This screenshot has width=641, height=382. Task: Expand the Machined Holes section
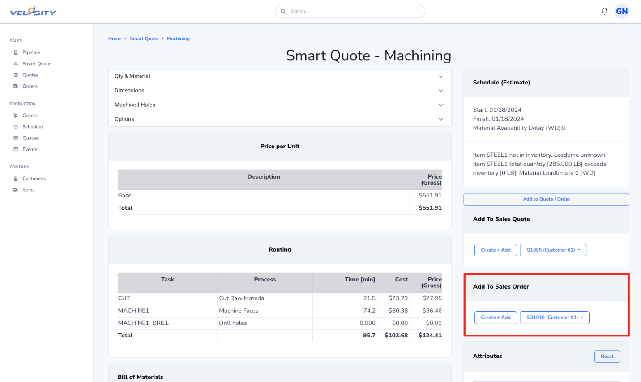(x=280, y=105)
